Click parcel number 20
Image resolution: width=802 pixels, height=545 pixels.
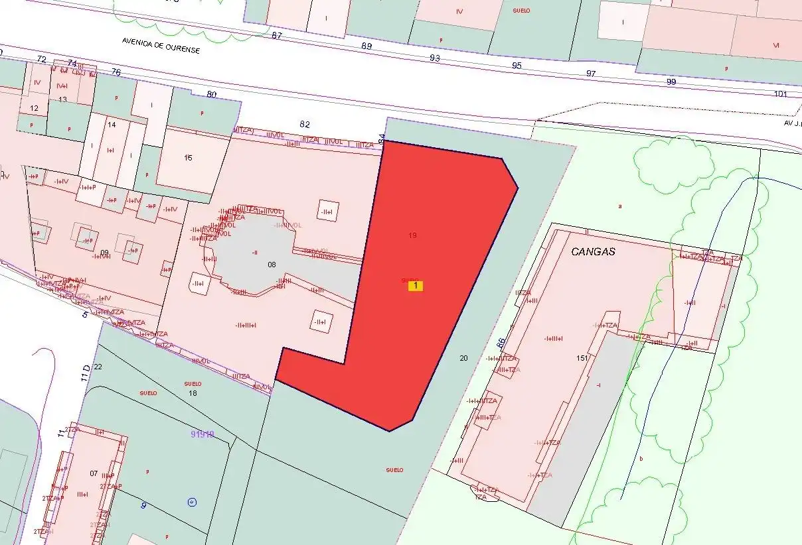(463, 358)
